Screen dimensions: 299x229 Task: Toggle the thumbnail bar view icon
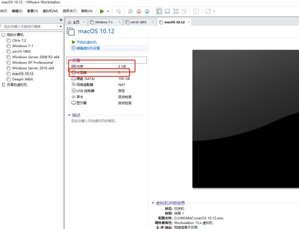point(167,11)
